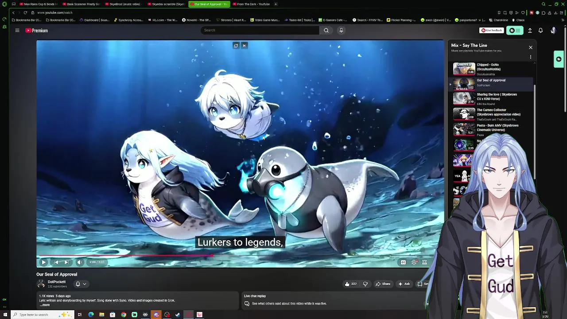Open the HLJ.com bookmark
The height and width of the screenshot is (319, 567).
click(x=163, y=20)
